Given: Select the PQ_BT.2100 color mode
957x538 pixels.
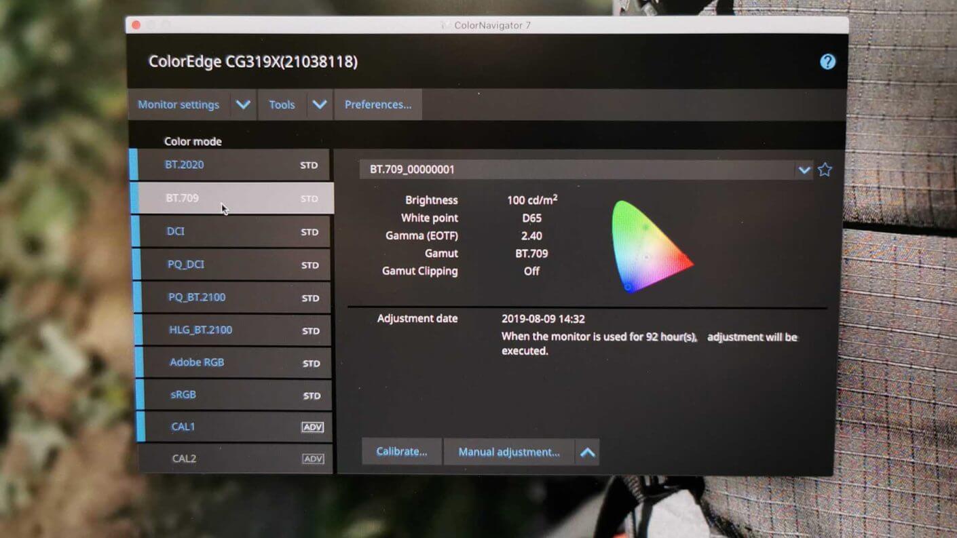Looking at the screenshot, I should click(x=232, y=297).
